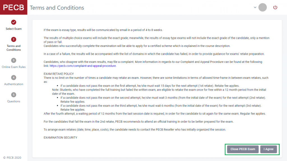The image size is (287, 161).
Task: Click the step 3 number circle
Action: [x=14, y=60]
